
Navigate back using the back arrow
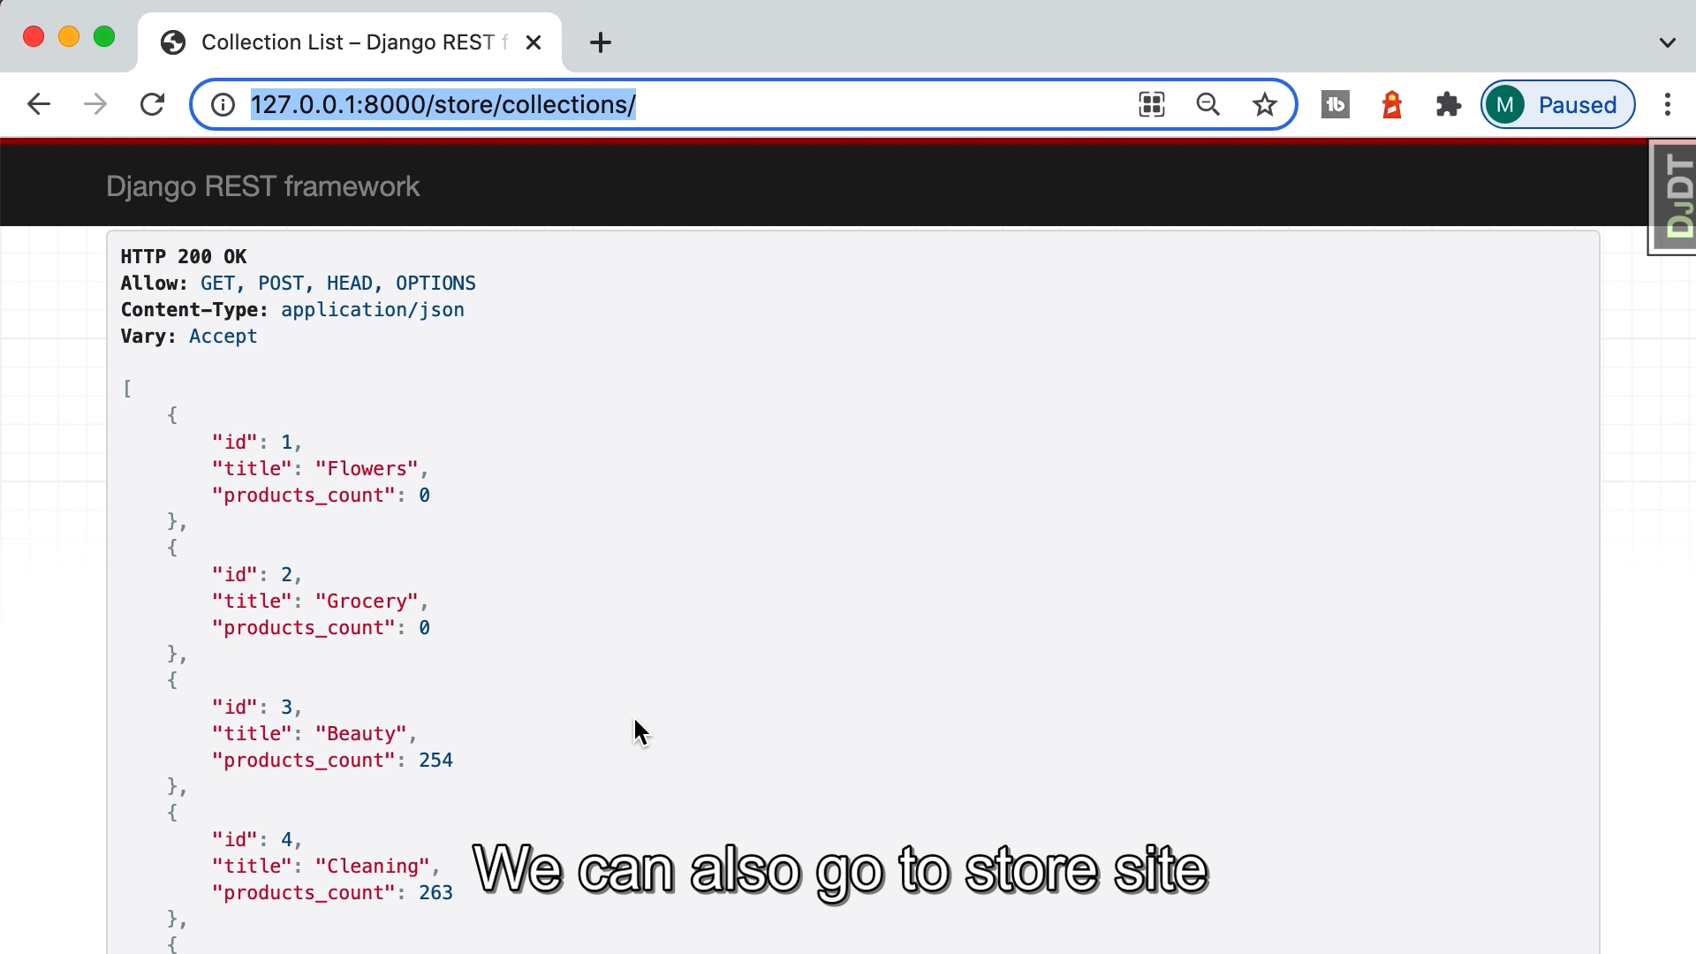click(38, 104)
